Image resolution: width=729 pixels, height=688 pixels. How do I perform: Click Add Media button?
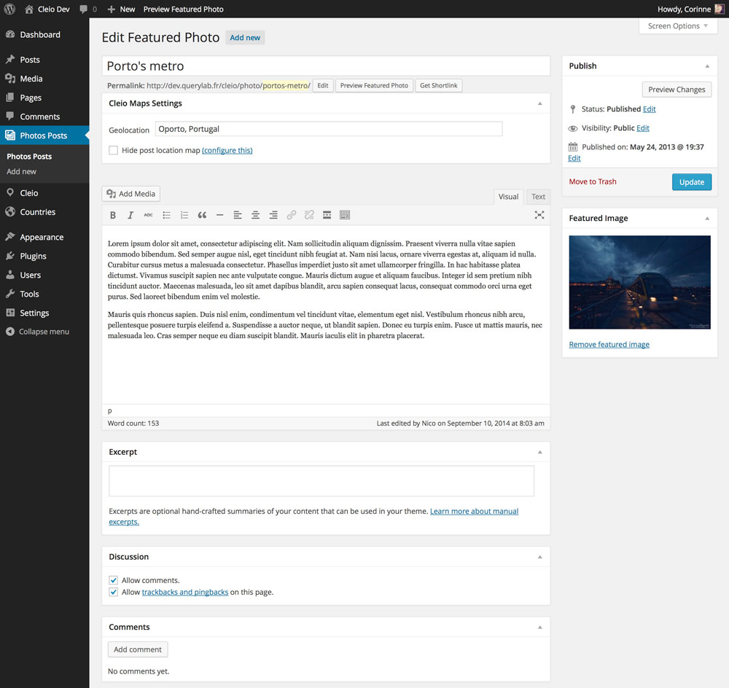click(x=130, y=194)
